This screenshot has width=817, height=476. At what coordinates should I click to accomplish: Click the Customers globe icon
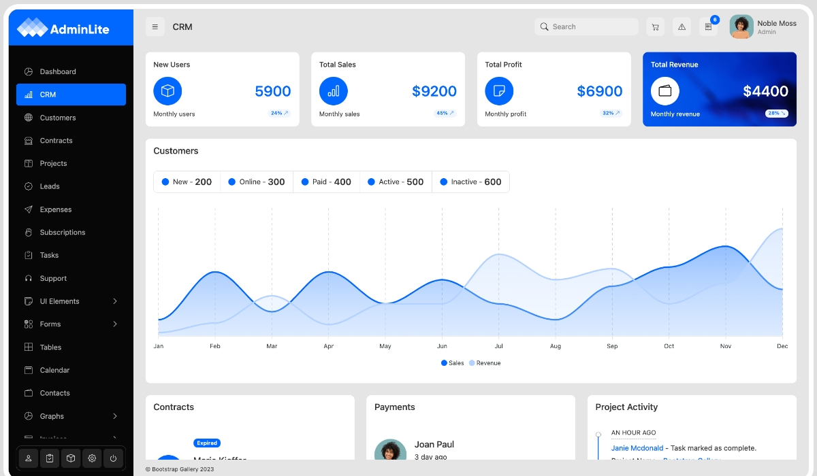tap(29, 118)
